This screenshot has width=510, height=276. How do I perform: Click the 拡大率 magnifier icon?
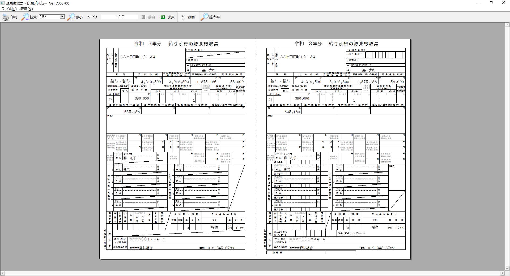click(x=204, y=17)
